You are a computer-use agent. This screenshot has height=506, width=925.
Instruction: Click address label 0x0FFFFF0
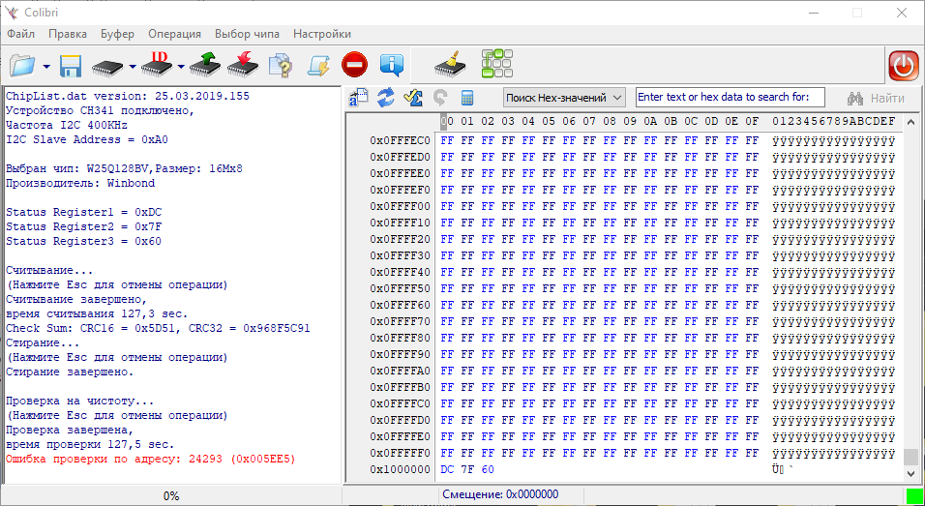(x=400, y=453)
